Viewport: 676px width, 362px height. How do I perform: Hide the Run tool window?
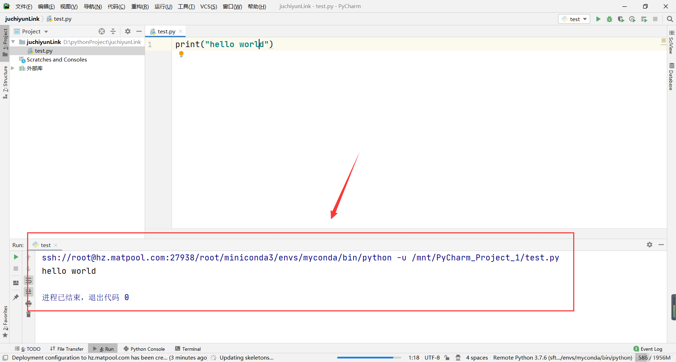tap(661, 245)
